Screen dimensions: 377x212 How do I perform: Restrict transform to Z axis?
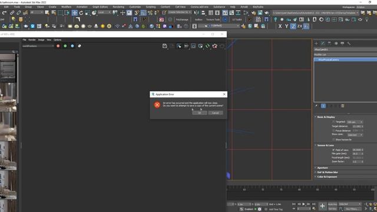click(x=293, y=26)
